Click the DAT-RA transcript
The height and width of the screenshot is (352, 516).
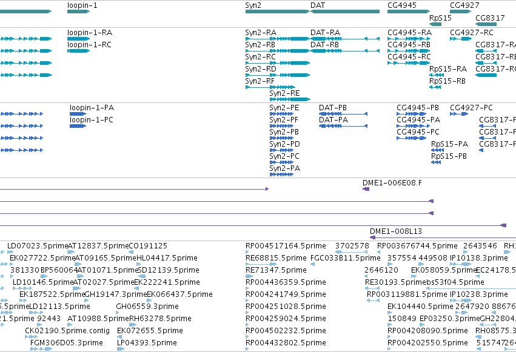(345, 39)
